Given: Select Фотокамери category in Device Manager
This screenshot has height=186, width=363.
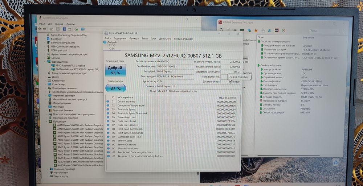Looking at the screenshot, I should click(x=61, y=173).
